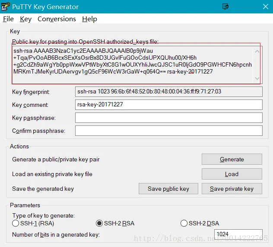Click the 'Key passphrase:' label
Viewport: 273px width, 247px height.
tap(34, 118)
